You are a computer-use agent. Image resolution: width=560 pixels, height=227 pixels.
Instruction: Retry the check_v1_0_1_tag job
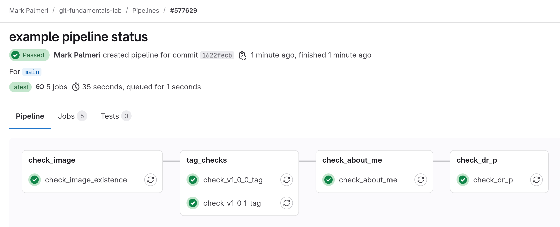tap(287, 203)
